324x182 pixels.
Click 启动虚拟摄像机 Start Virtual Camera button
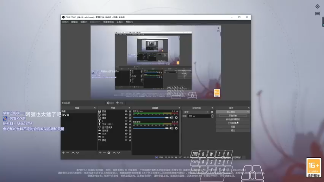pyautogui.click(x=233, y=119)
